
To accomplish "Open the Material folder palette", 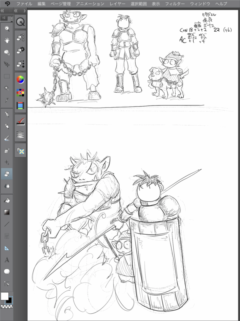I will coord(20,150).
